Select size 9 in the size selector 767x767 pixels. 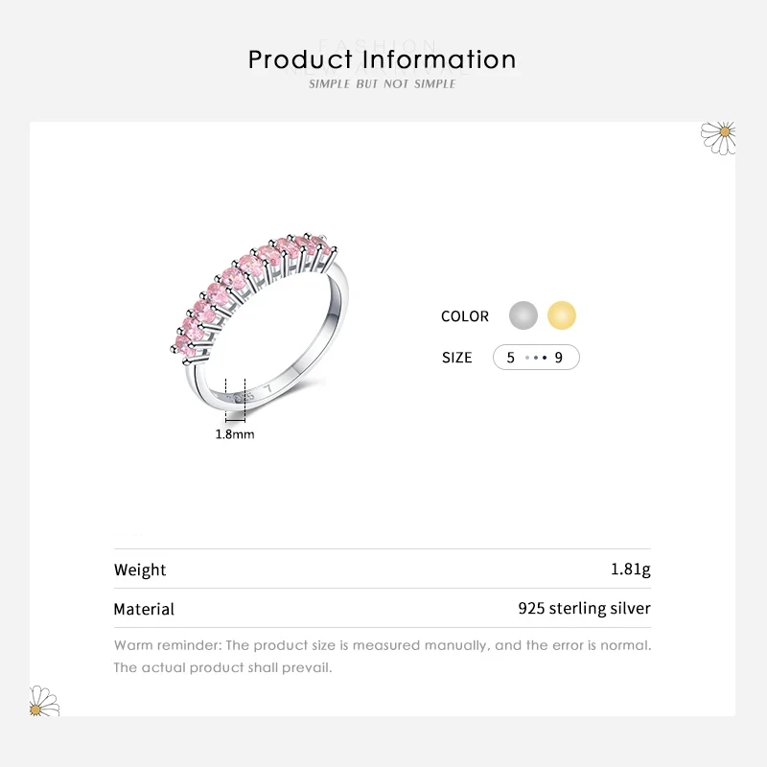click(x=559, y=358)
